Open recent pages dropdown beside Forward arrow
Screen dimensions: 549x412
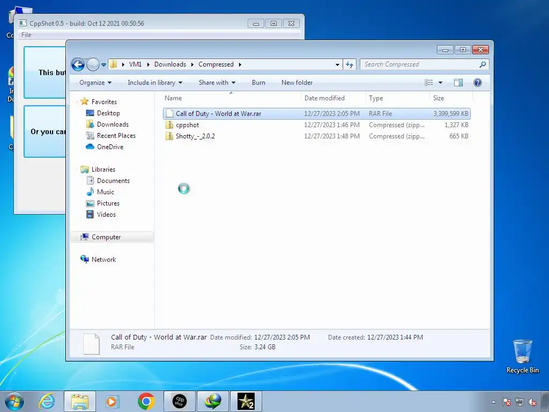(103, 65)
